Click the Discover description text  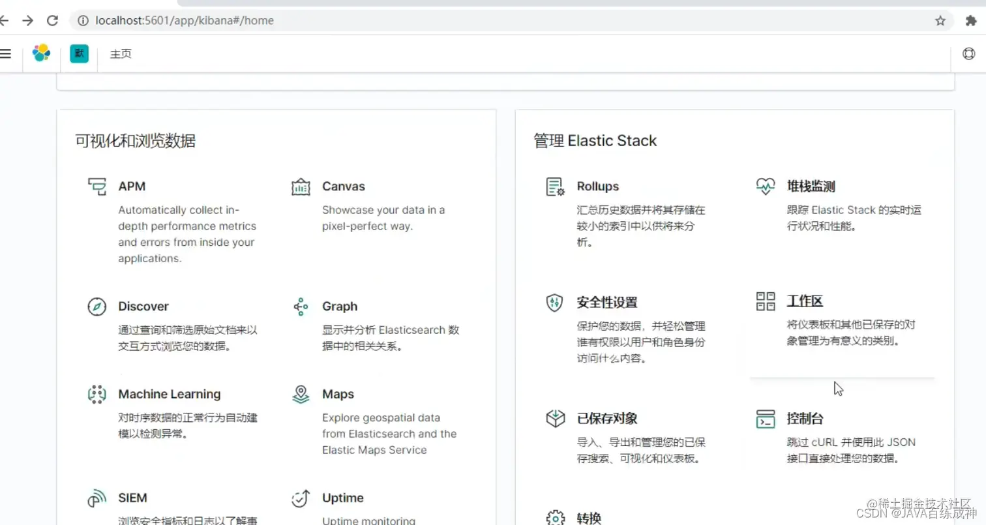point(188,338)
